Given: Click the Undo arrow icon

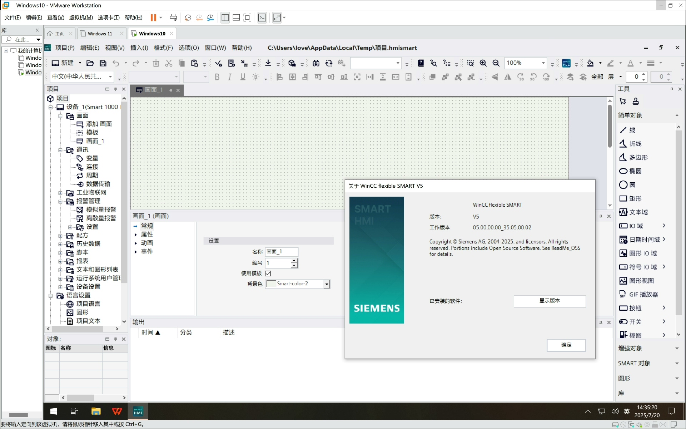Looking at the screenshot, I should (x=116, y=63).
